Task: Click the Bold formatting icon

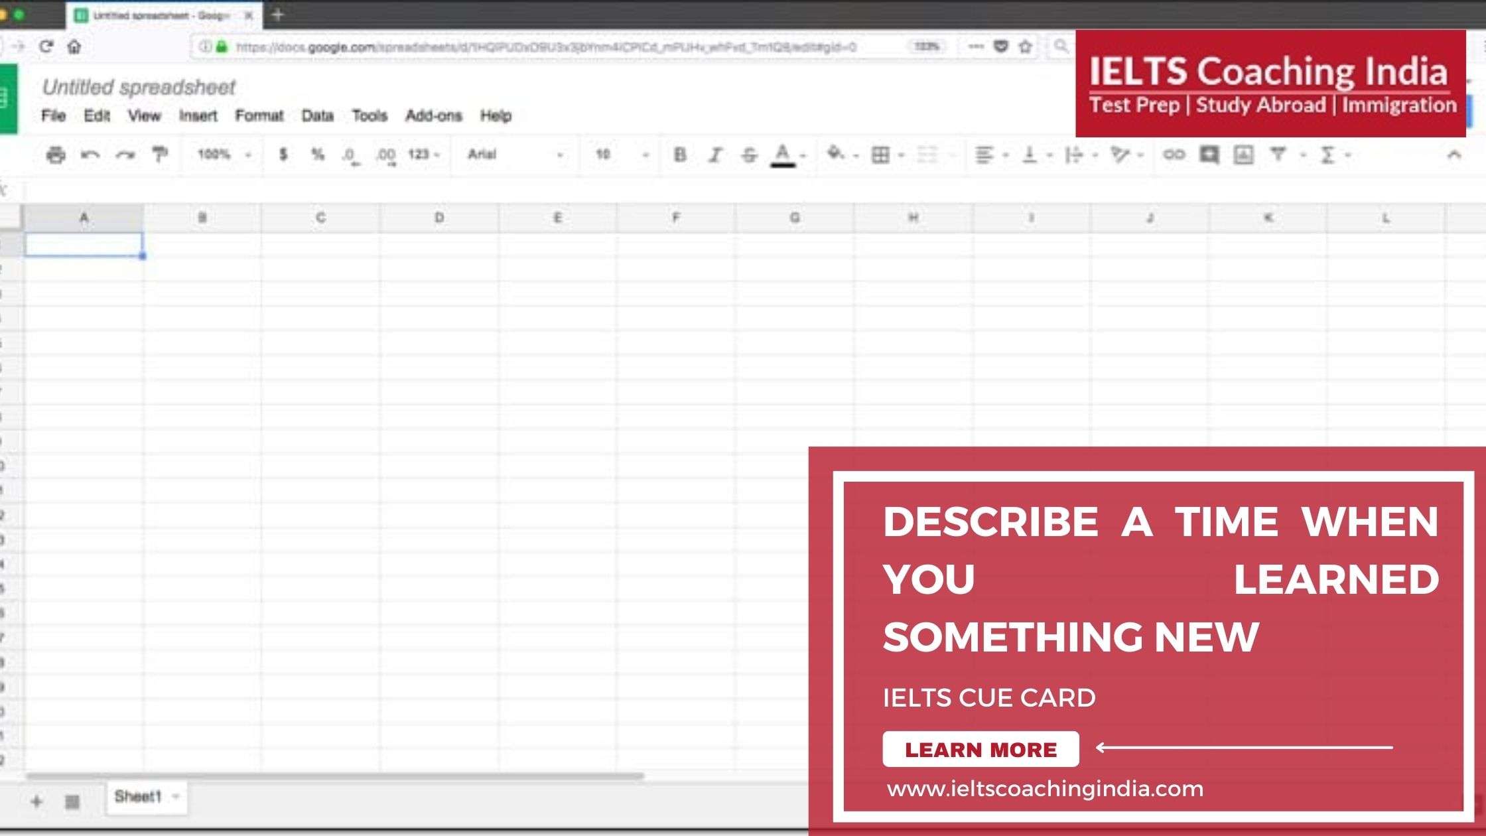Action: point(679,154)
